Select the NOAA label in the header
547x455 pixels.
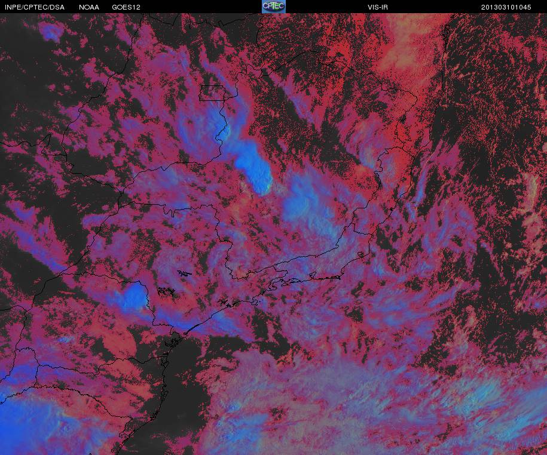tap(88, 7)
